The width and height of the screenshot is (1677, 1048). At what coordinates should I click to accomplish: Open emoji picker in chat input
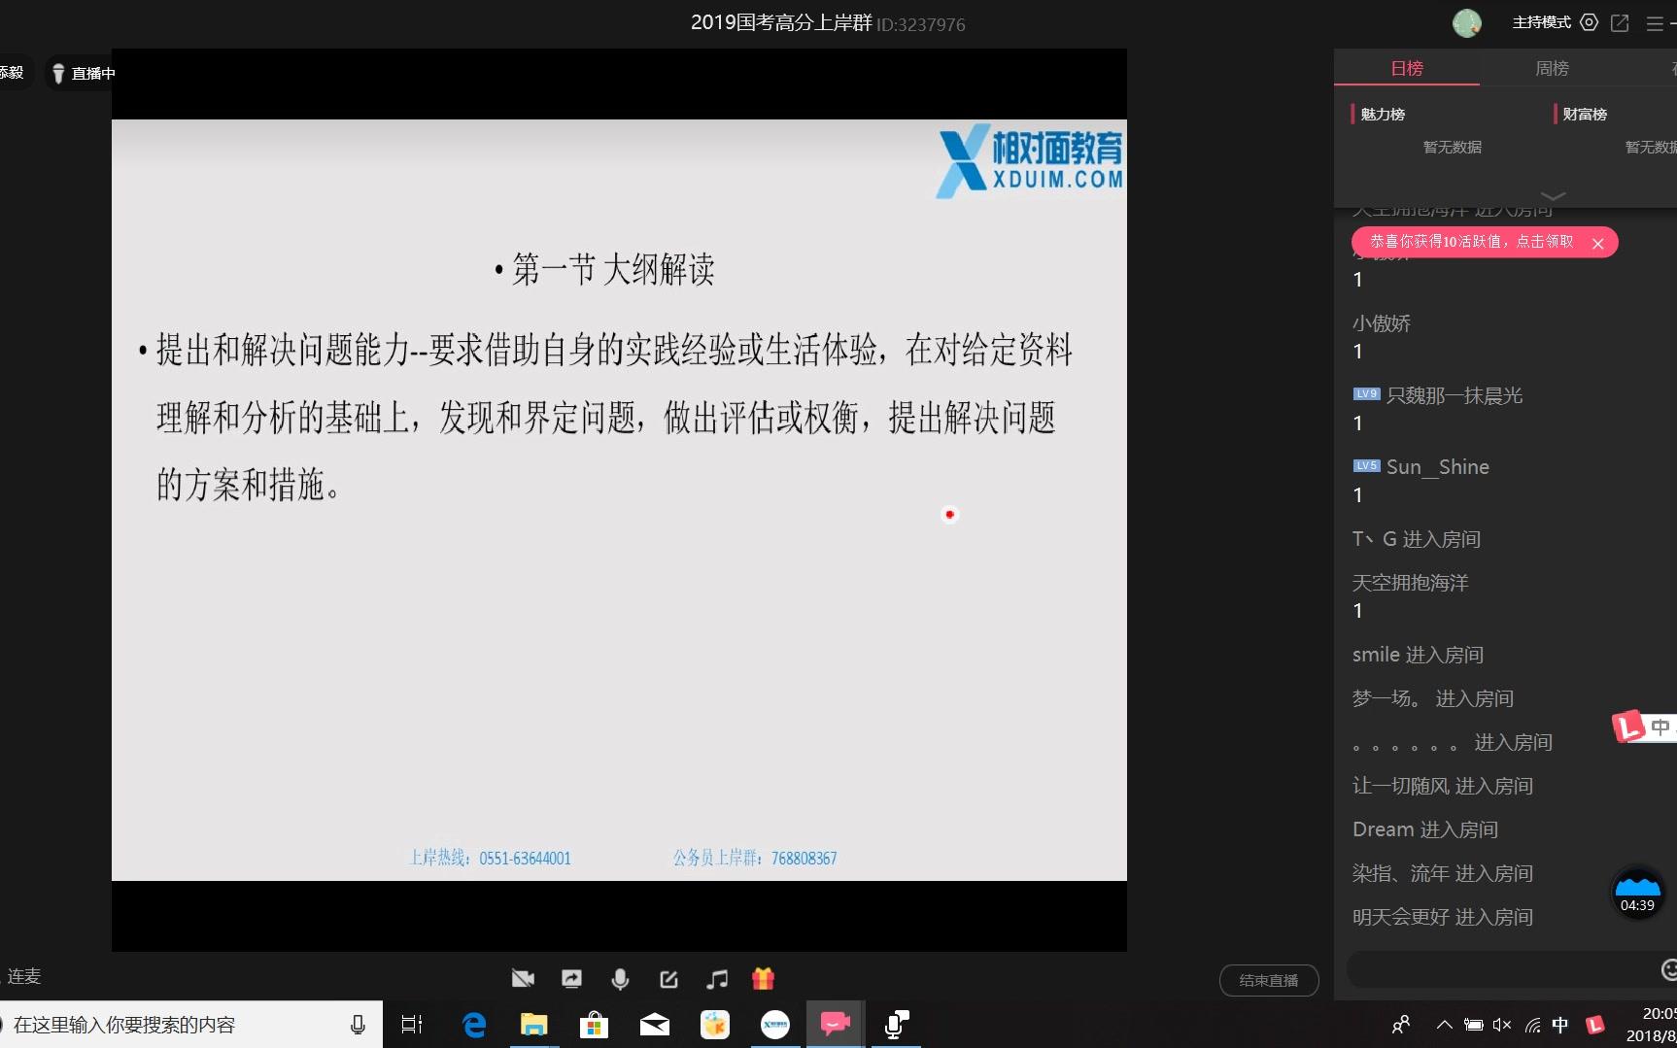[x=1668, y=969]
